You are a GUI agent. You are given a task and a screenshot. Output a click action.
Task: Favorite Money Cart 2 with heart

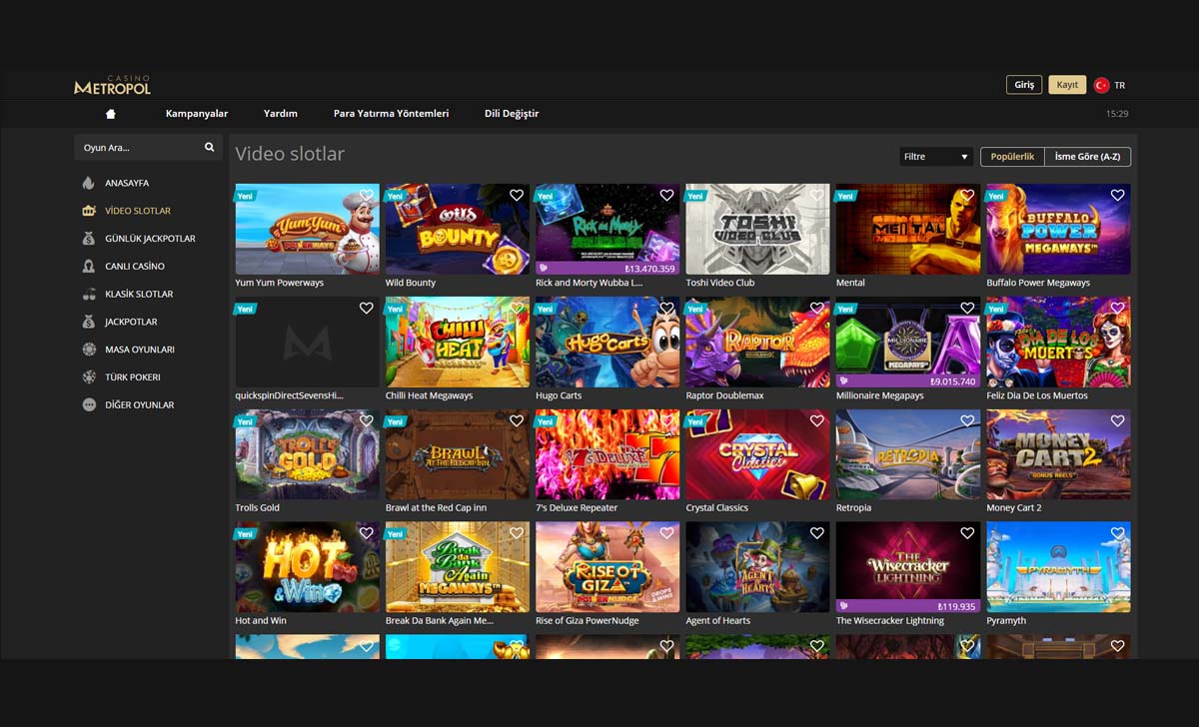click(x=1117, y=421)
